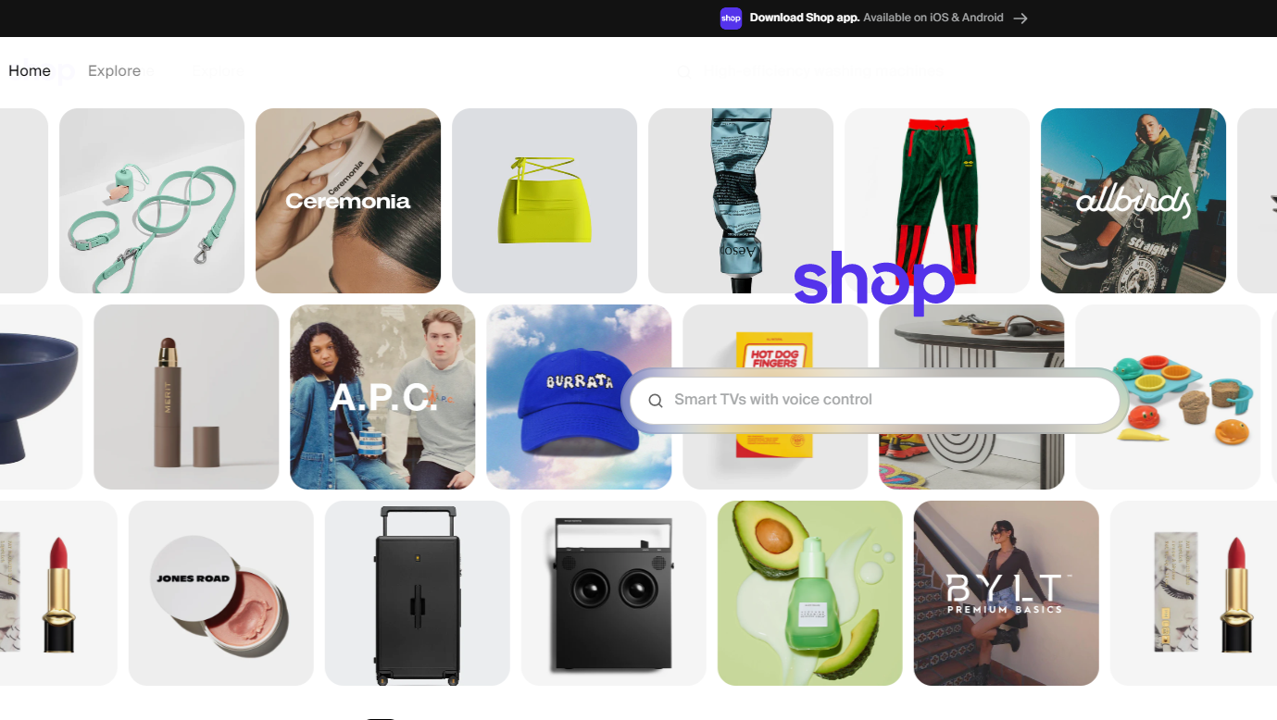Screen dimensions: 1277x720
Task: Open the BYLT Premium Basics tile
Action: [1007, 593]
